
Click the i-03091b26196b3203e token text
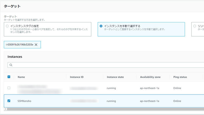point(19,45)
